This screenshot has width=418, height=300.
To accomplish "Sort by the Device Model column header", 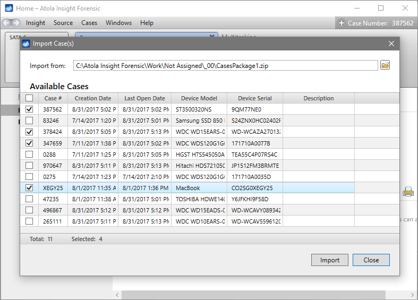I will pyautogui.click(x=199, y=98).
